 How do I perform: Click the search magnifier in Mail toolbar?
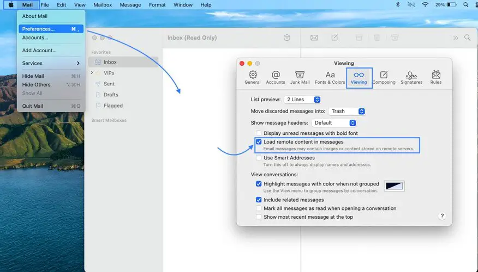467,38
